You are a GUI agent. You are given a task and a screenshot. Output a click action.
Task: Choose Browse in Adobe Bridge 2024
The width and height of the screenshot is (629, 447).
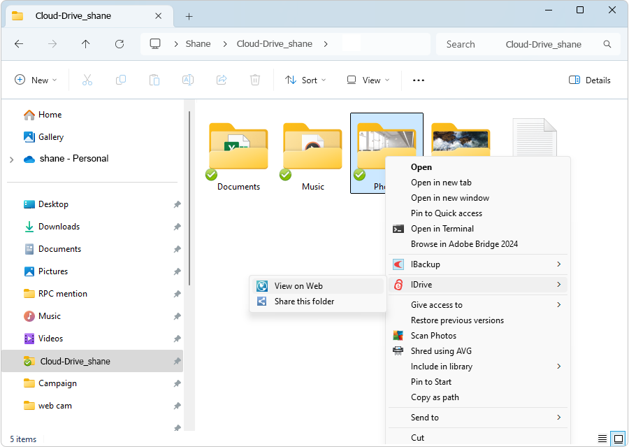(464, 243)
